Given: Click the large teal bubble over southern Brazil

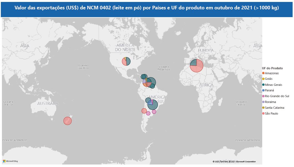Looking at the screenshot, I should [153, 104].
